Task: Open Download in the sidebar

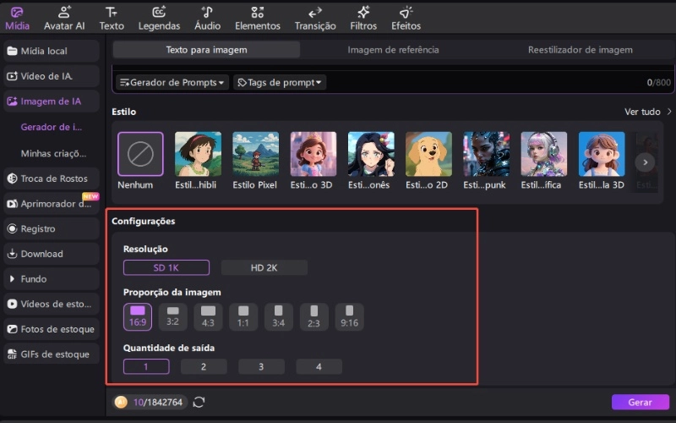Action: (x=52, y=254)
